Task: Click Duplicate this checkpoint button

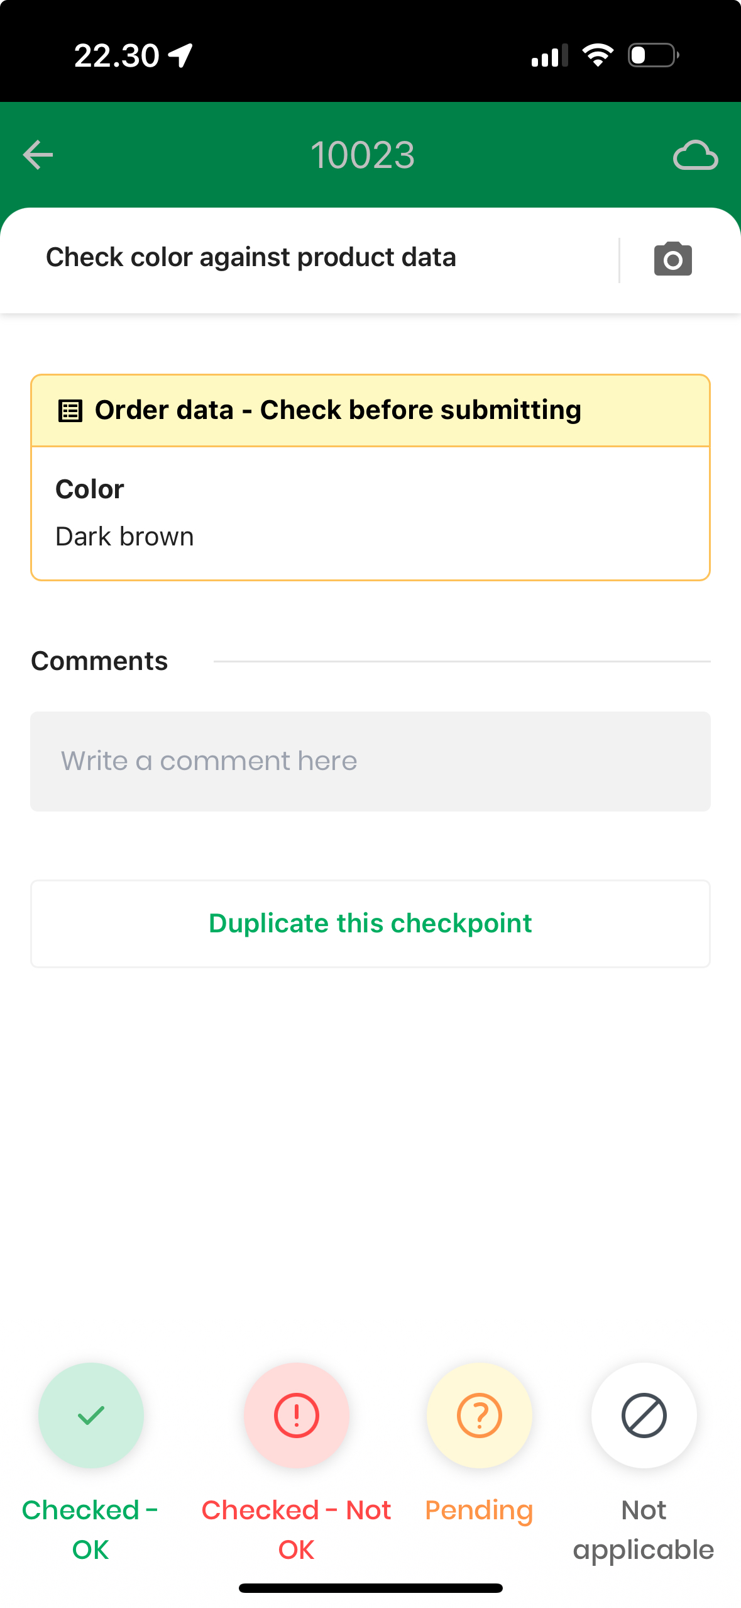Action: click(x=370, y=924)
